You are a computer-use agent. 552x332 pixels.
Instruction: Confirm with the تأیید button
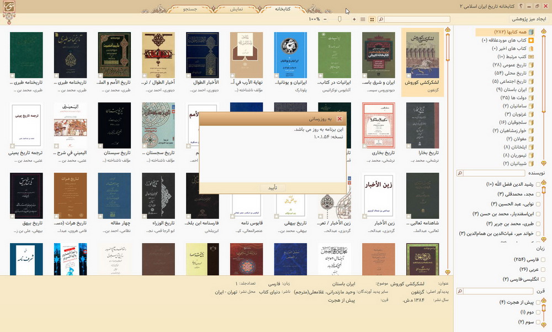click(x=273, y=187)
